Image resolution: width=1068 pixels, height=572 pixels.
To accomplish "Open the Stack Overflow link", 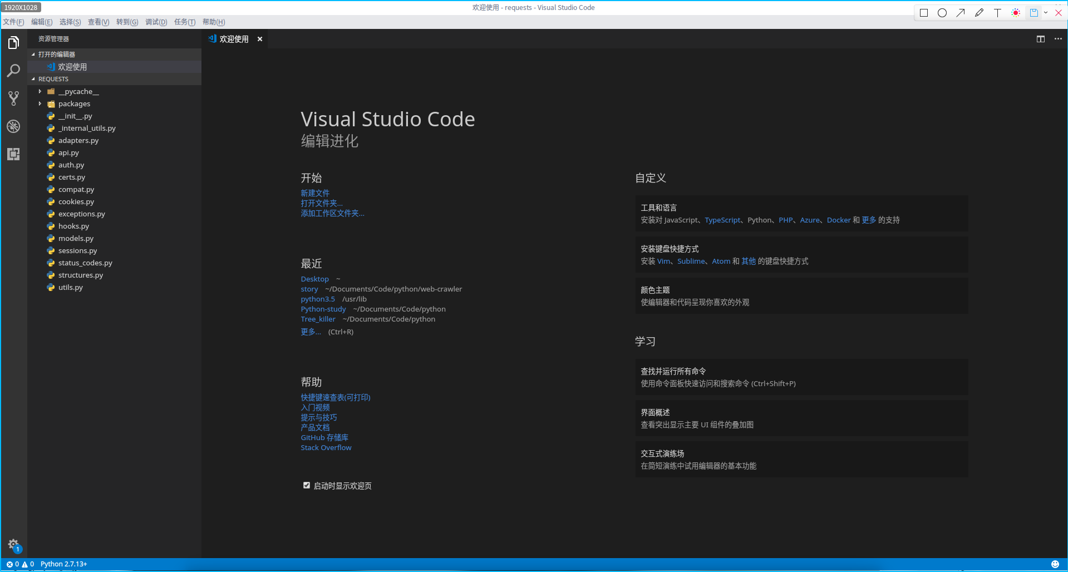I will (326, 447).
